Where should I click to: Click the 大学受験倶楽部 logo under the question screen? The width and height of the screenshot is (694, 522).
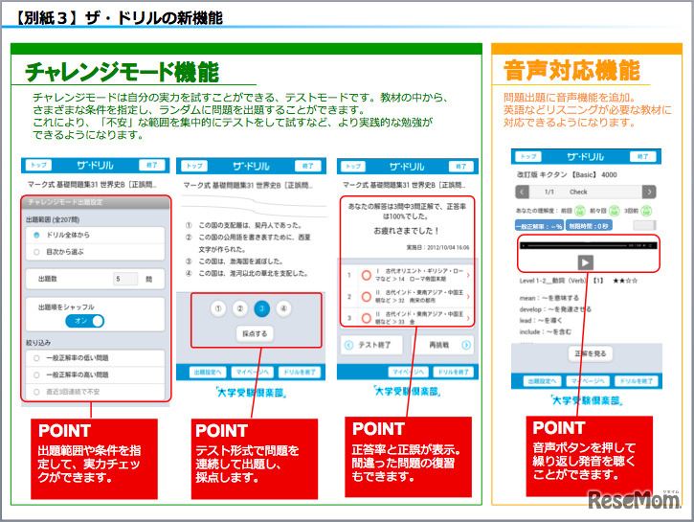coord(251,393)
